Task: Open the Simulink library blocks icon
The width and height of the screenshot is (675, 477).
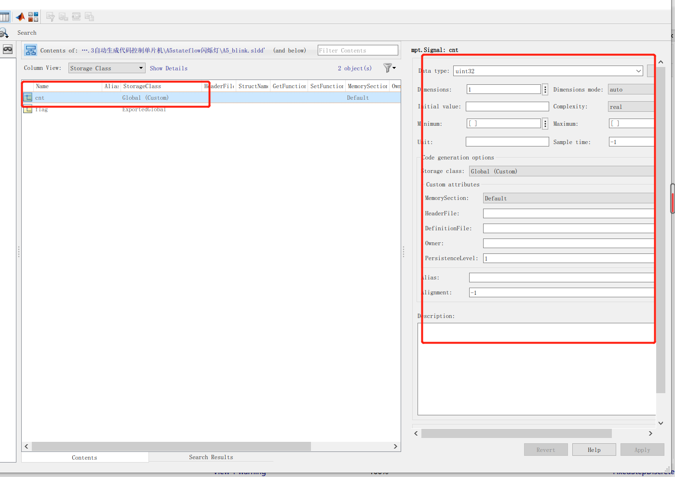Action: click(x=33, y=17)
